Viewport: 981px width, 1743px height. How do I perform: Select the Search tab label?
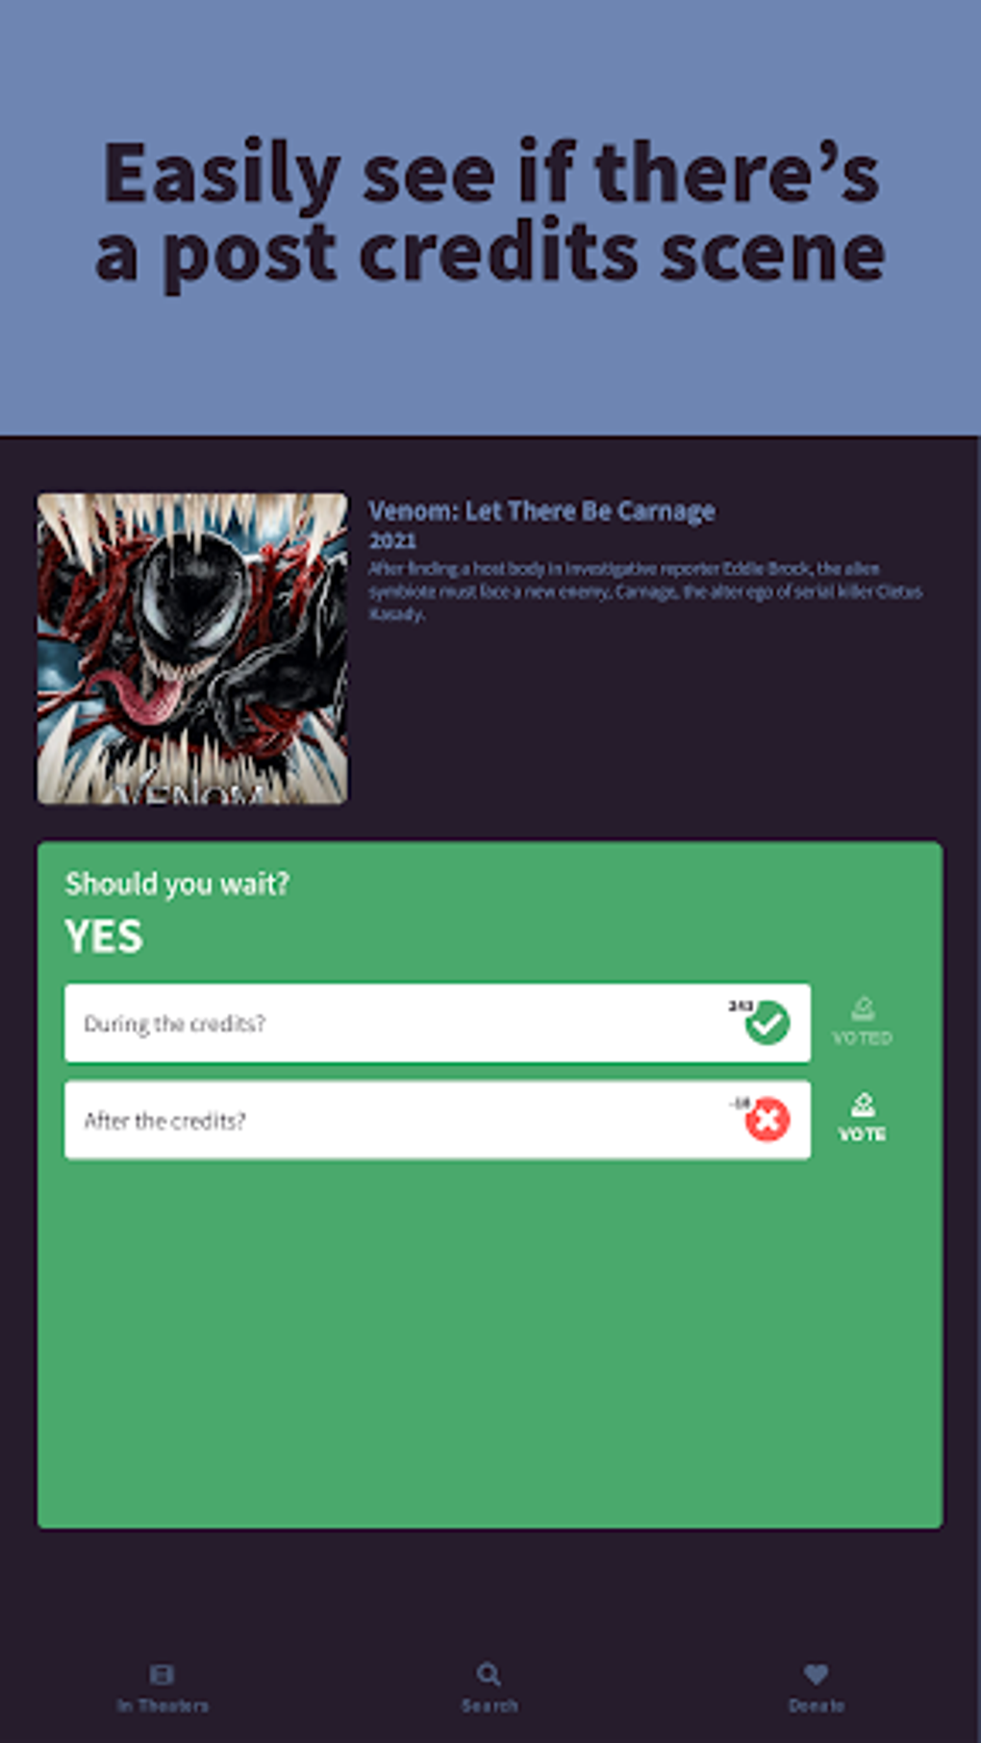point(490,1706)
